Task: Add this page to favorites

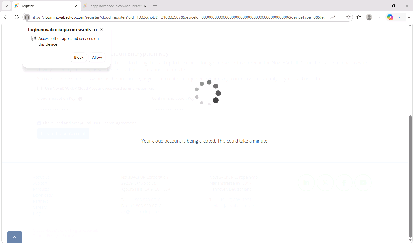Action: tap(348, 17)
